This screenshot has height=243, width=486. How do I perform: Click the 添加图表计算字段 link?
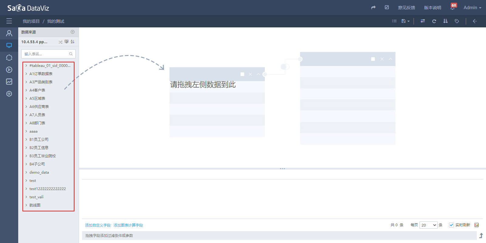click(x=128, y=225)
